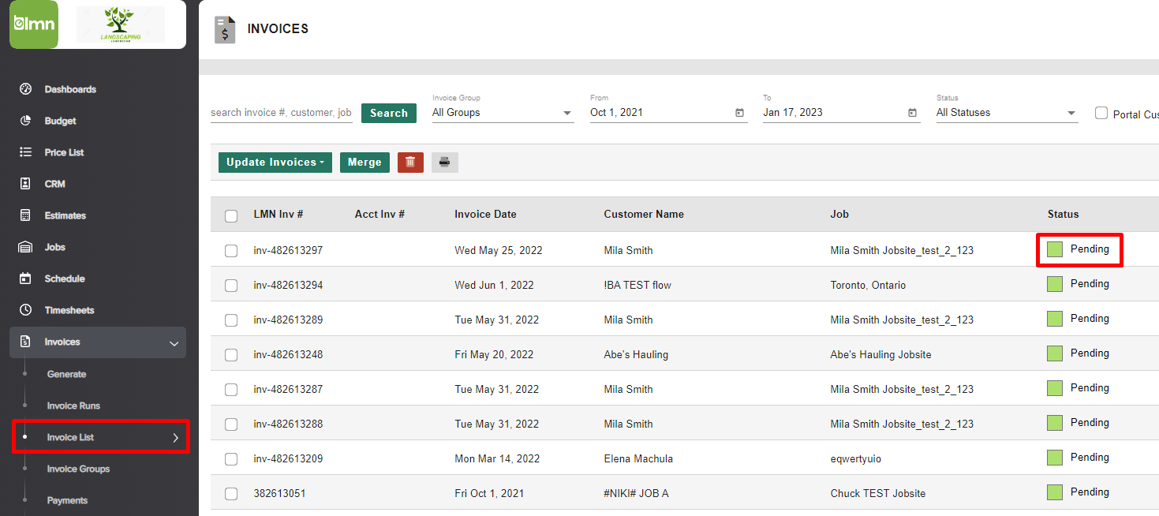Open the Status filter dropdown
This screenshot has height=516, width=1159.
pos(1007,112)
